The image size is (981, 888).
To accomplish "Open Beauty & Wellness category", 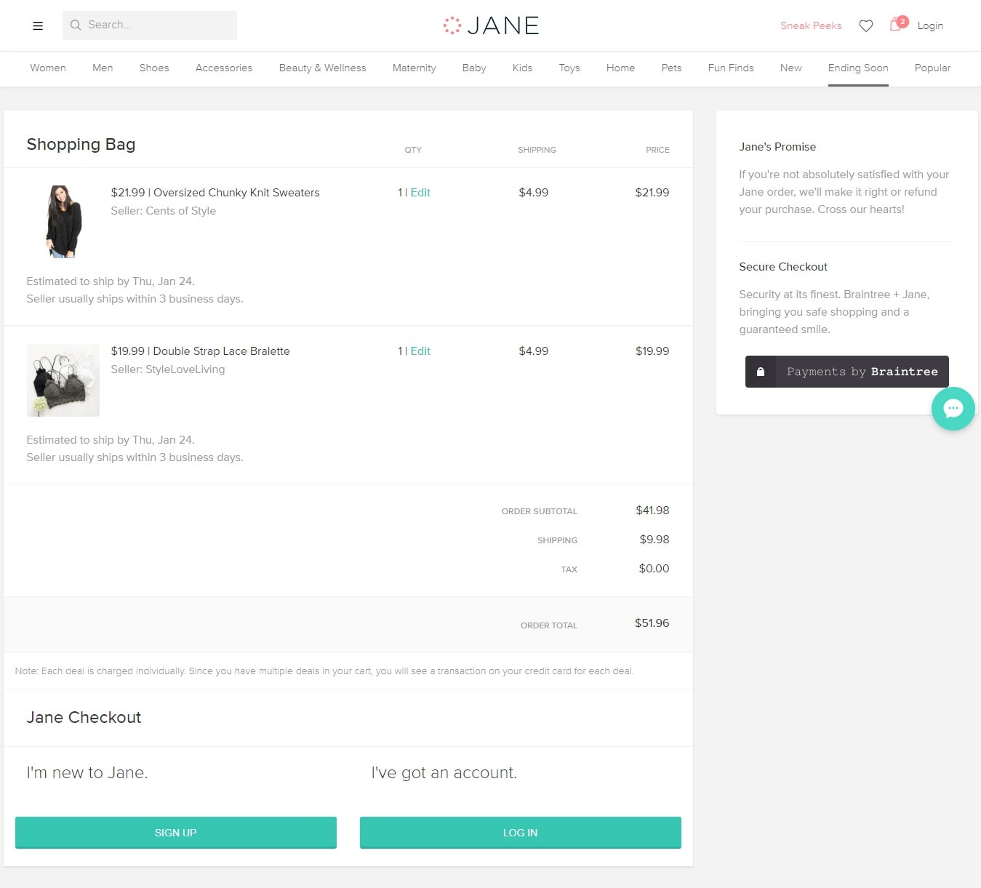I will (x=322, y=68).
